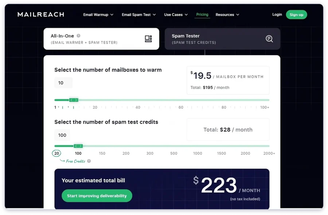
Task: Expand the Resources menu
Action: click(227, 15)
